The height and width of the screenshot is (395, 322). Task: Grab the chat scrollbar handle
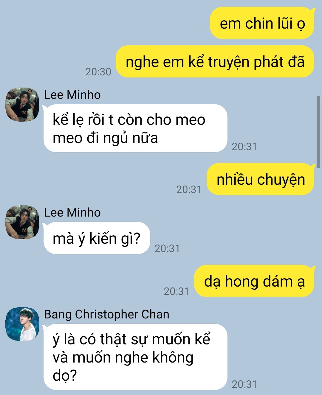pos(318,132)
